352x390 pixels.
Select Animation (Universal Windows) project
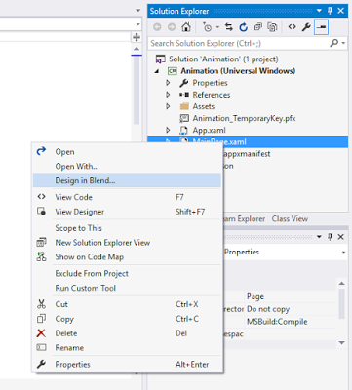[x=238, y=71]
